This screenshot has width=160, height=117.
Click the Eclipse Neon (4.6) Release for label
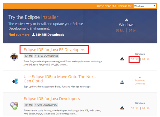[x=114, y=6]
